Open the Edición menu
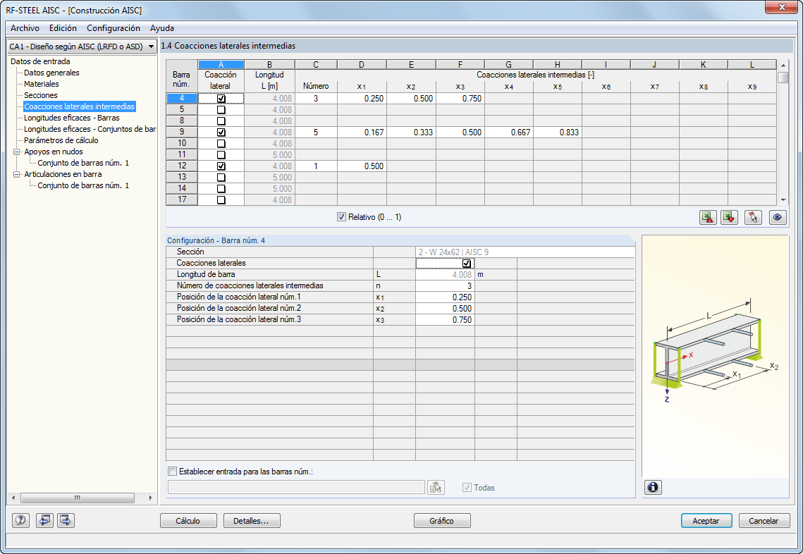 tap(63, 28)
